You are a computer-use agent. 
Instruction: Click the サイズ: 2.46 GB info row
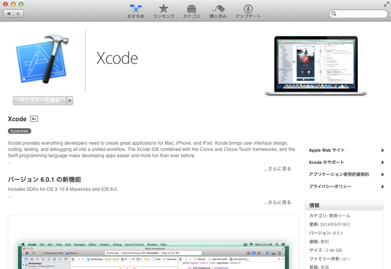325,250
